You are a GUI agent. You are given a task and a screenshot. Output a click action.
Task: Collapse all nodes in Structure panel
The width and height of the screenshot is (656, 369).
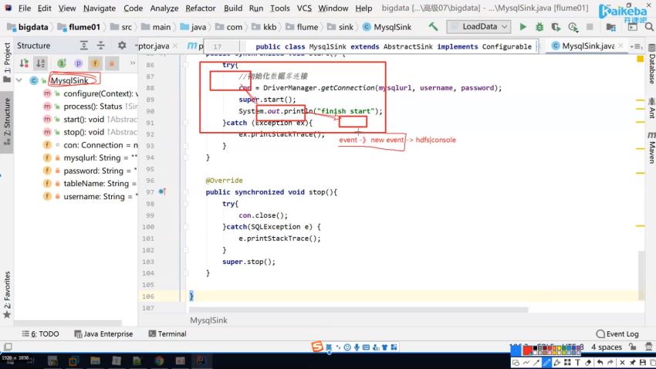click(x=101, y=46)
